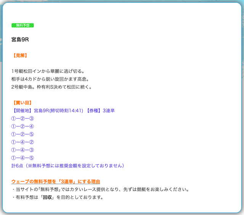The width and height of the screenshot is (244, 215).
Task: Click the line starting 2号艇中島
Action: coord(52,87)
